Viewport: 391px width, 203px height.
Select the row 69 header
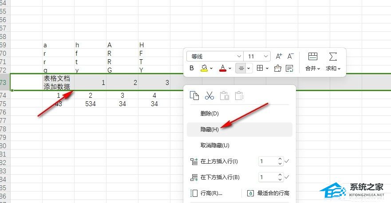tap(4, 45)
